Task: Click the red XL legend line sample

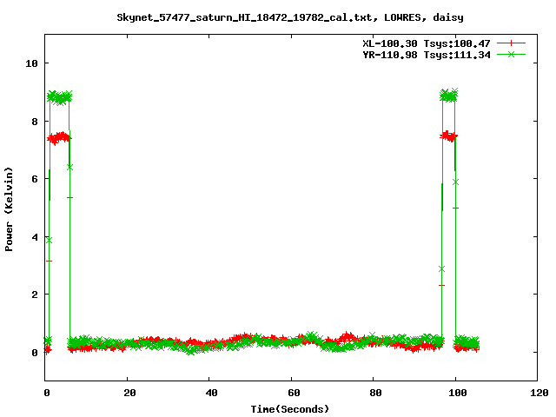Action: coord(511,43)
